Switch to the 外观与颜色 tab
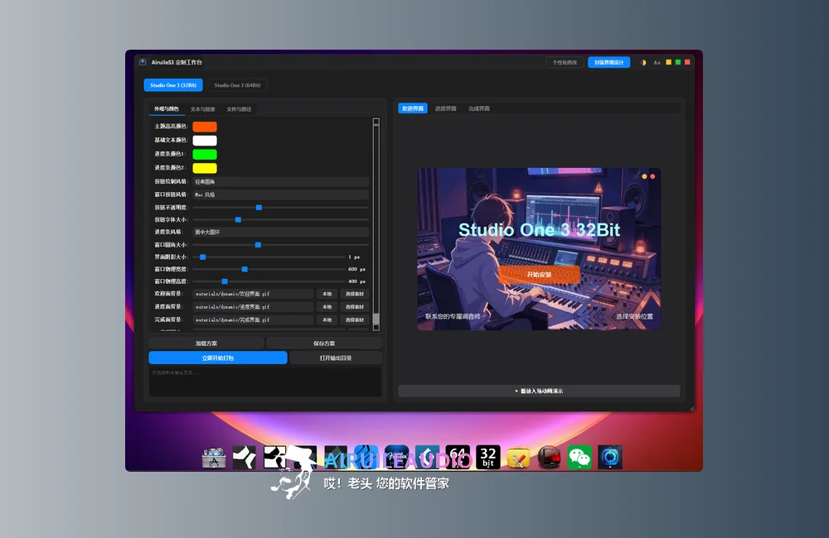Image resolution: width=829 pixels, height=538 pixels. [167, 109]
